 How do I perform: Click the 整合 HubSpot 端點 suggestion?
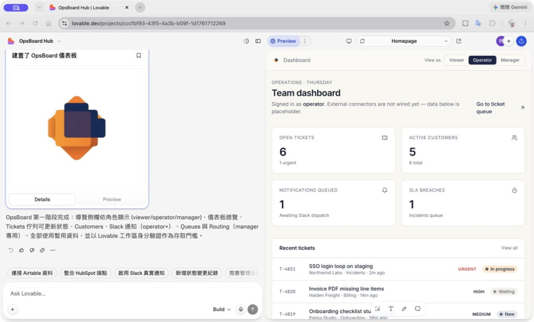[x=86, y=273]
